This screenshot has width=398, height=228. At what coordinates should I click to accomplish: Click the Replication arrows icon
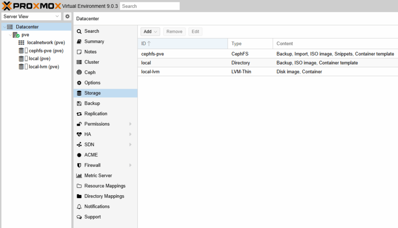tap(79, 114)
